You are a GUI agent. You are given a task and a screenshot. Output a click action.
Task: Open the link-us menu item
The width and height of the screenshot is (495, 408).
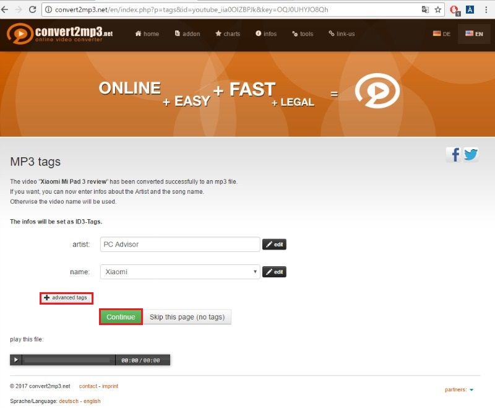pos(342,34)
